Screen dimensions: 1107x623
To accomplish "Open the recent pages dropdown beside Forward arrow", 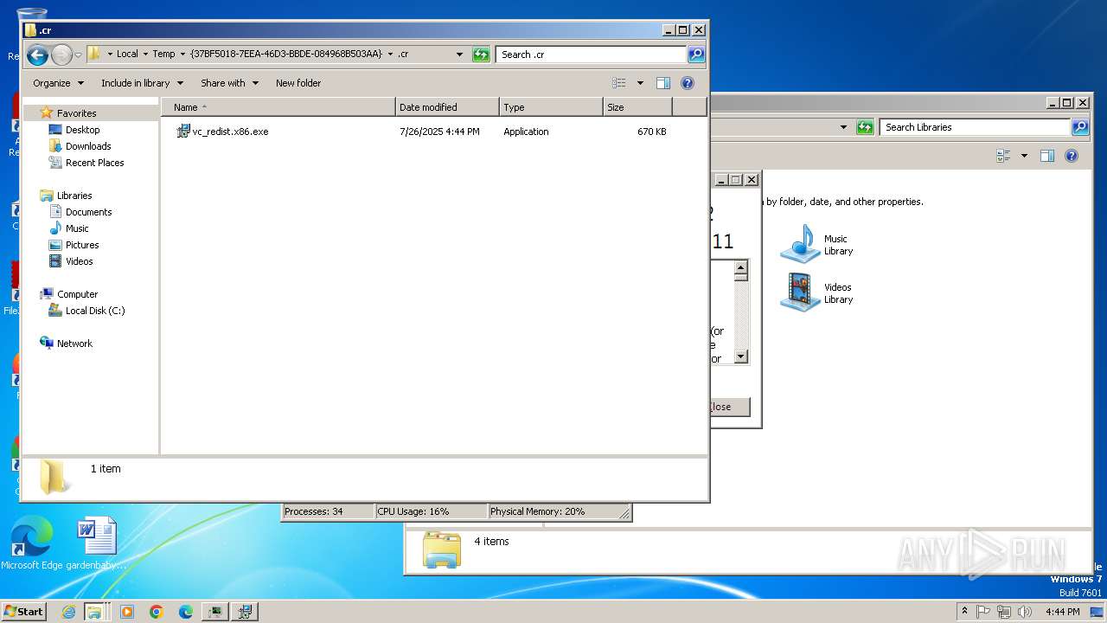I will click(x=78, y=55).
